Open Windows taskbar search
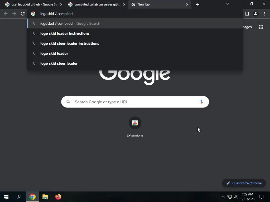270x202 pixels. [19, 197]
